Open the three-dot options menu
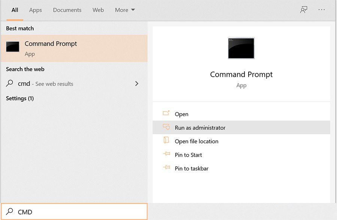This screenshot has width=337, height=220. 322,10
